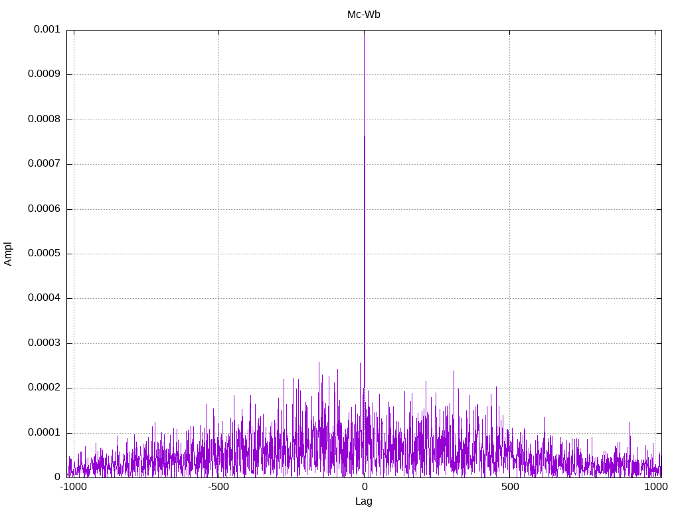
Task: Click the Lag x-axis label
Action: point(363,501)
